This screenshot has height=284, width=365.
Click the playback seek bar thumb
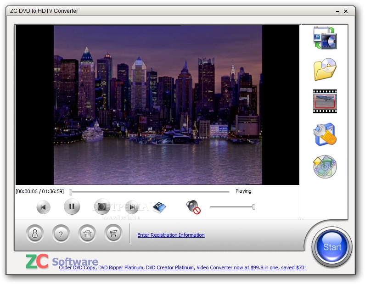pos(71,192)
